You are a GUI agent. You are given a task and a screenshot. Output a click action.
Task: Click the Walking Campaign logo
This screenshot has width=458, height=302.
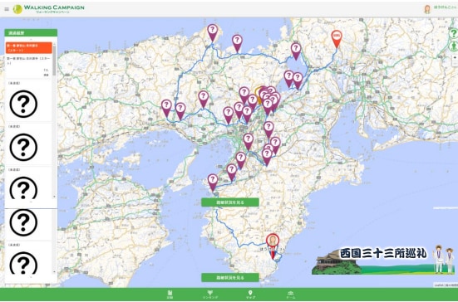click(x=49, y=9)
